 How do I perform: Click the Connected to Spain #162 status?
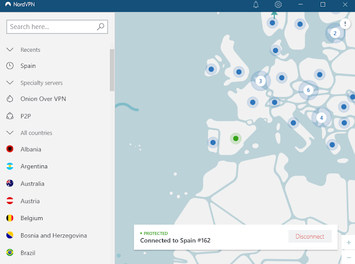coord(175,241)
